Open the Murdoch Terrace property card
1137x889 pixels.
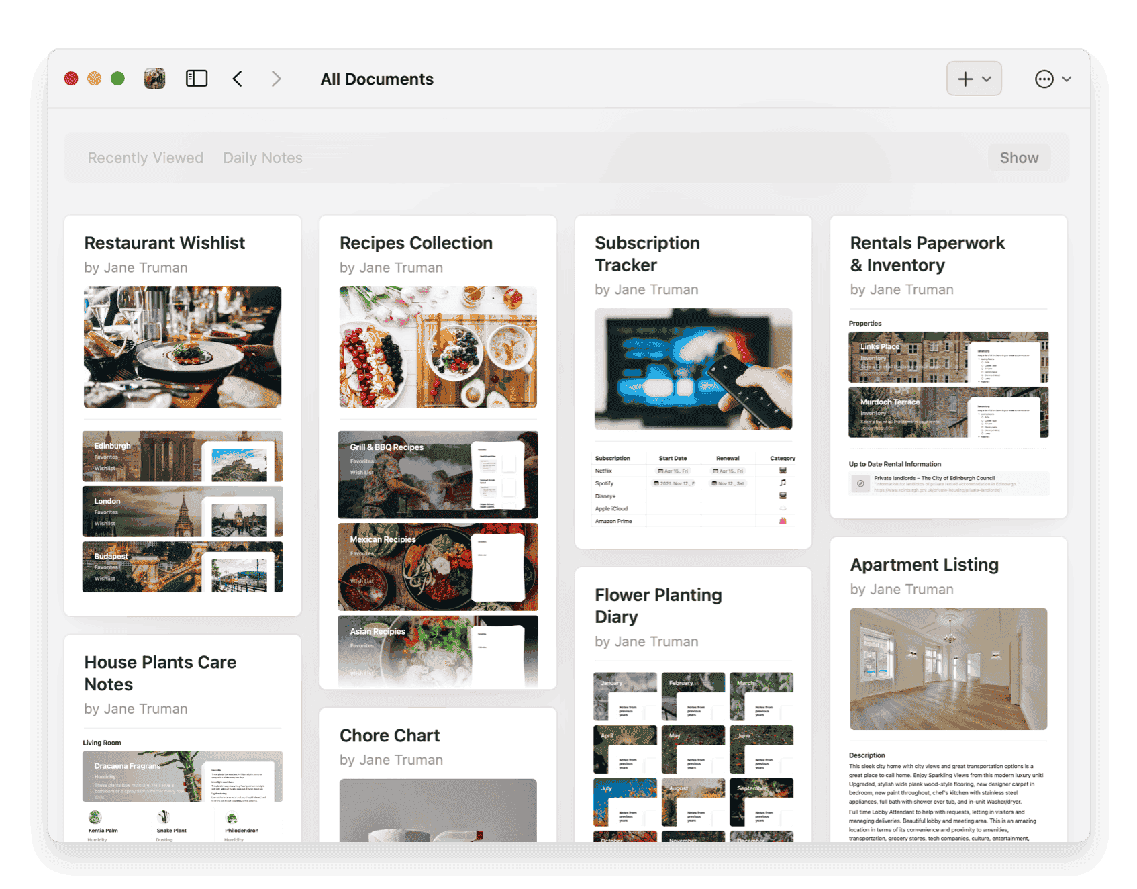[x=948, y=412]
